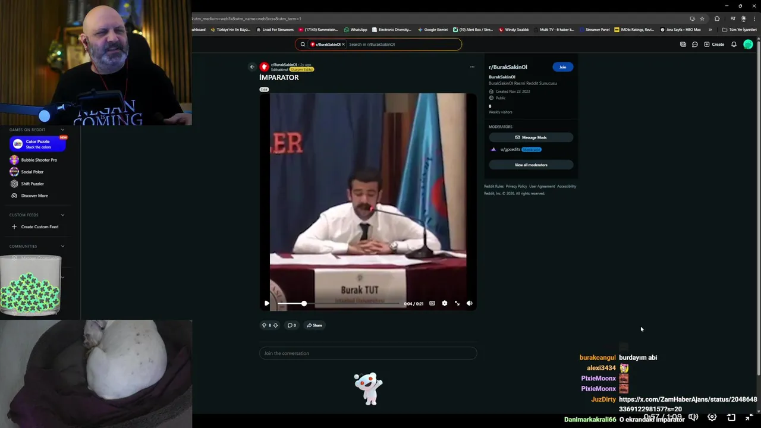The width and height of the screenshot is (761, 428).
Task: Open Electronic Diversity bookmark
Action: point(392,29)
